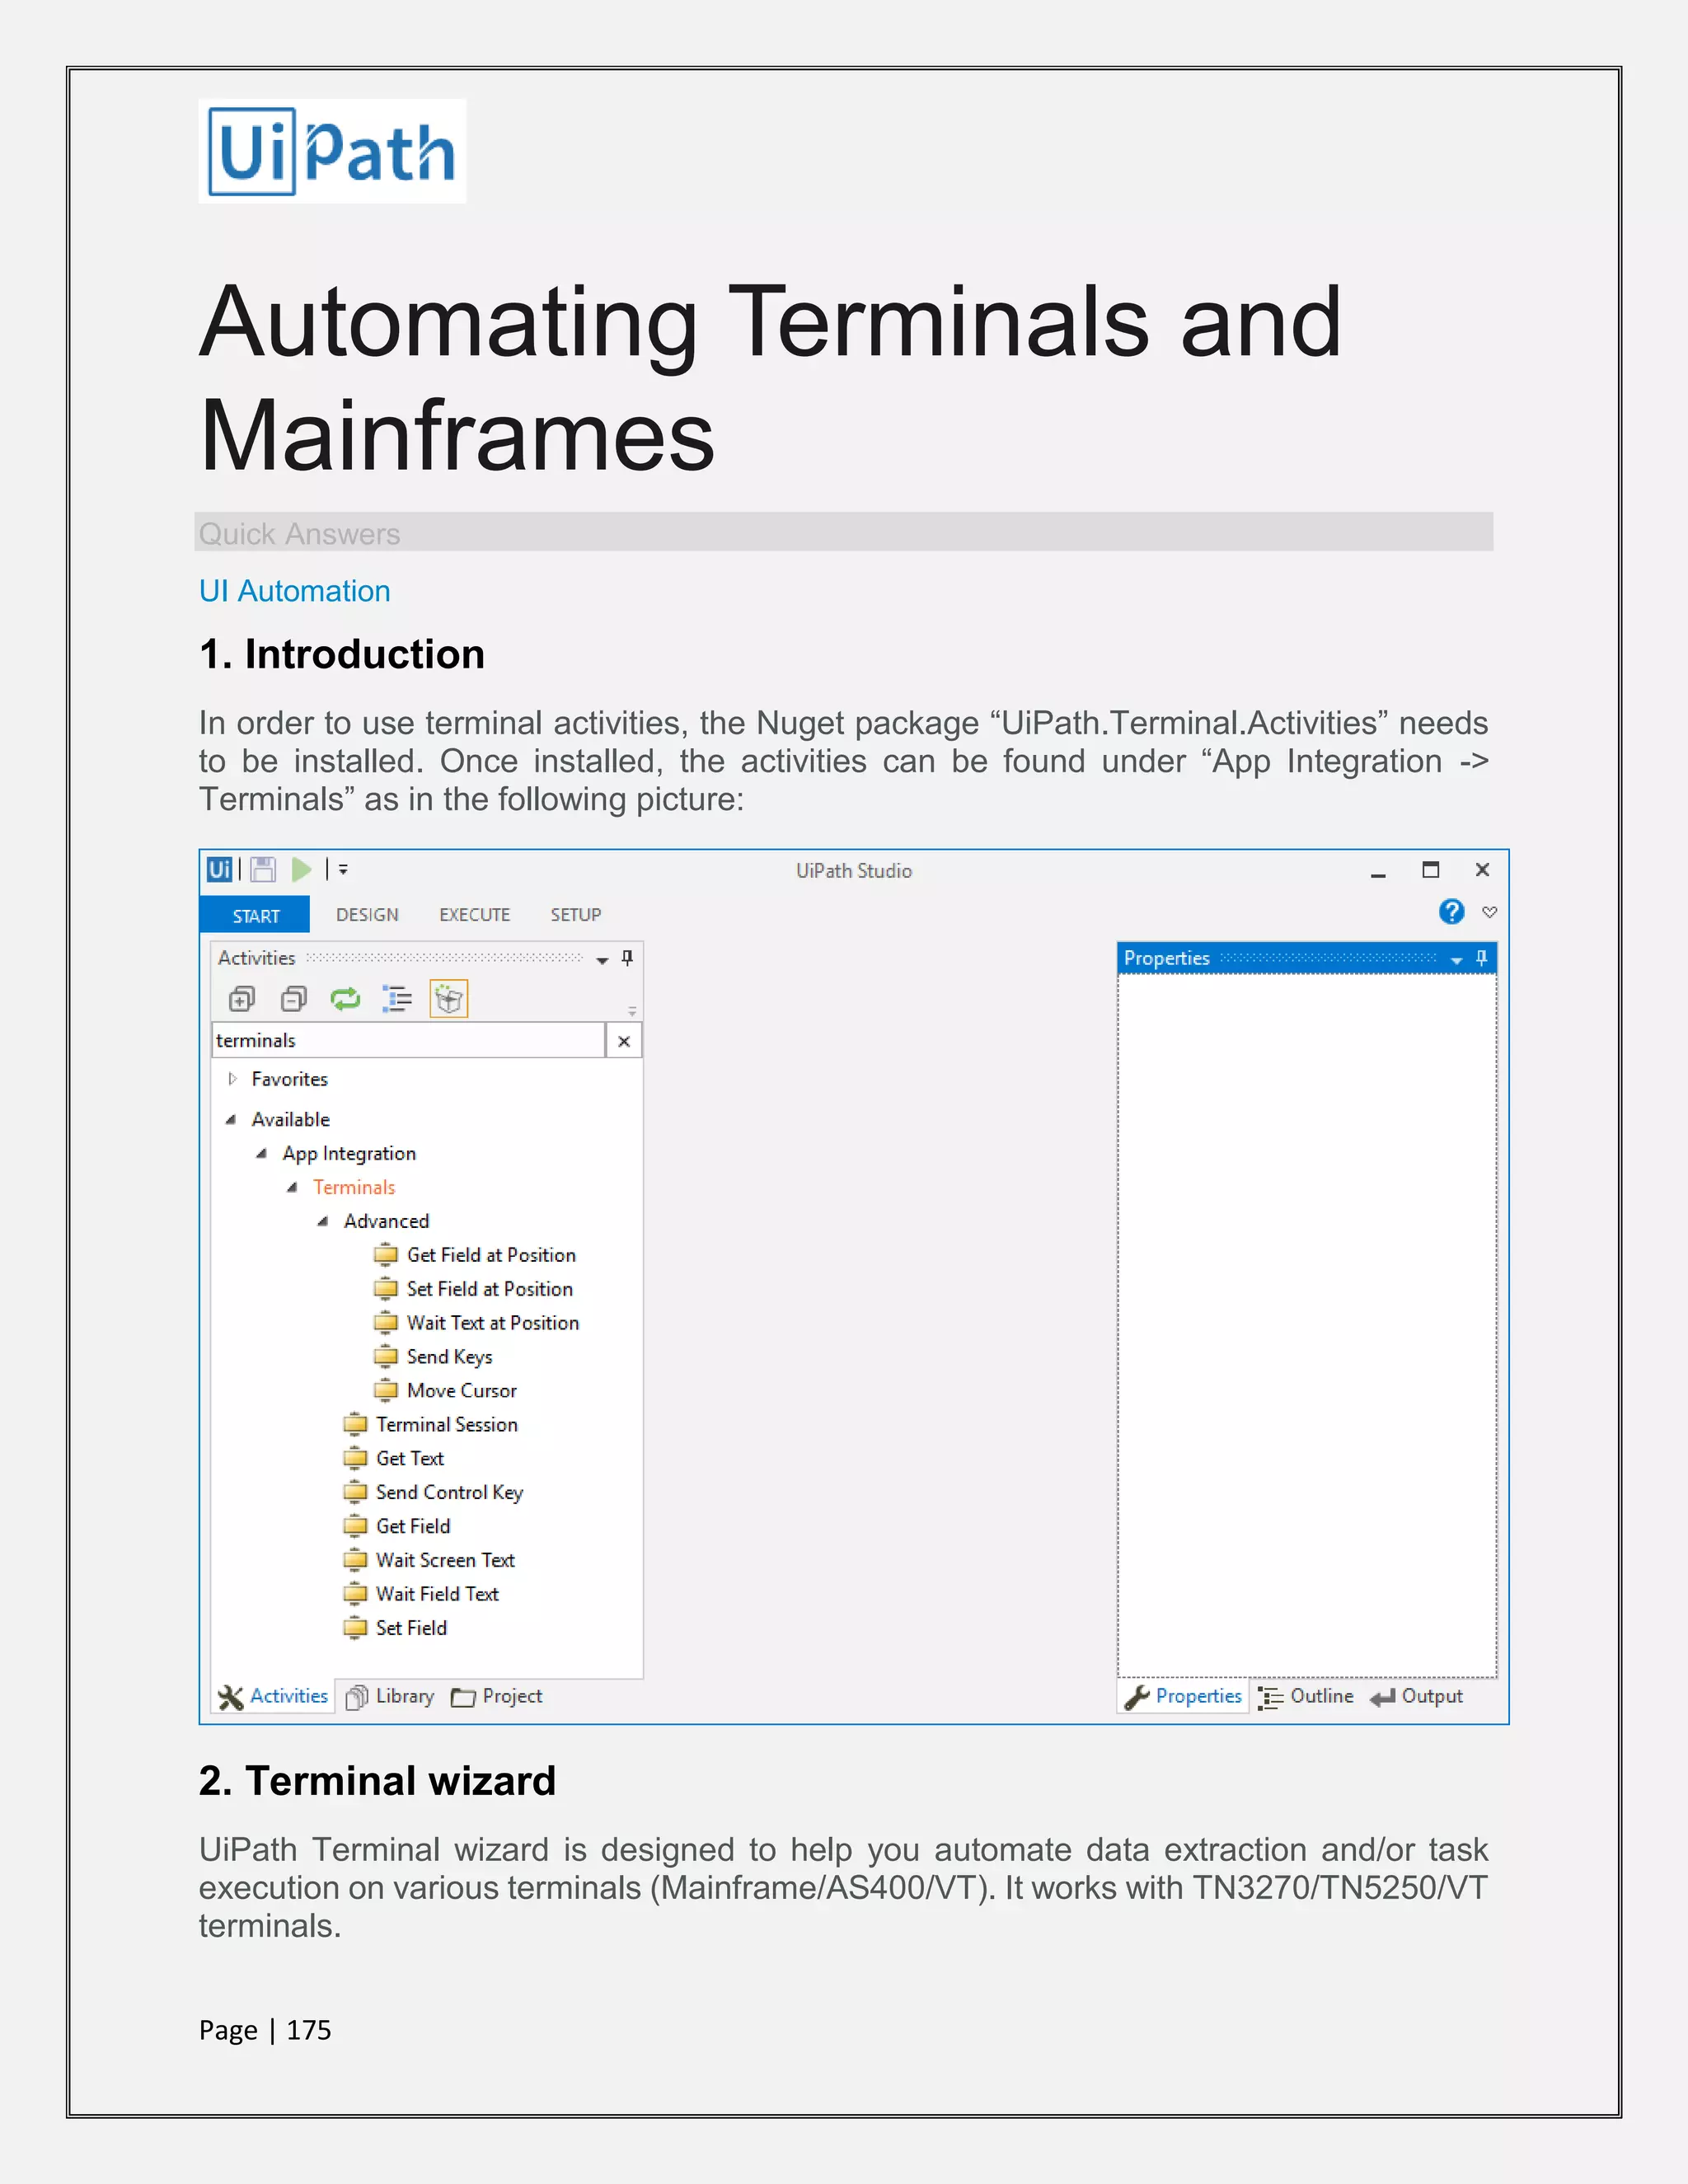Open Activities panel dropdown arrow

pos(602,960)
